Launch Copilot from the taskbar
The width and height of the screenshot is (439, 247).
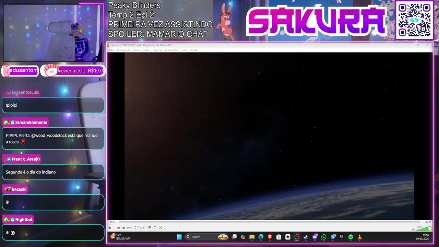(x=243, y=237)
